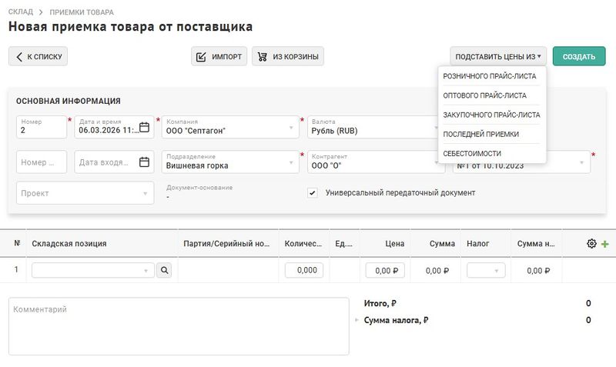Click the Количество field 0,000
616x367 pixels.
(x=304, y=270)
